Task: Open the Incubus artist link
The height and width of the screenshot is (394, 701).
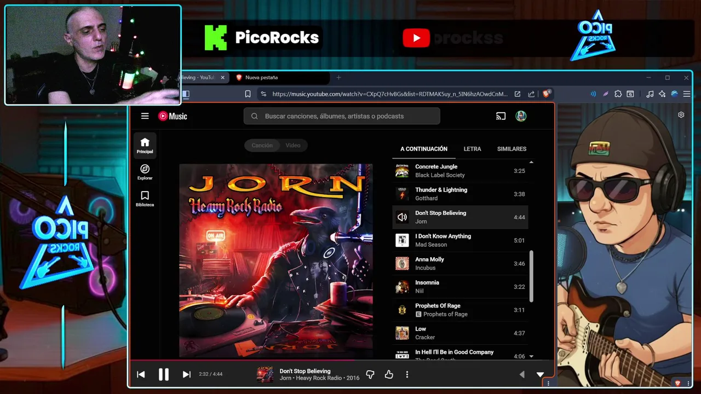Action: (425, 268)
